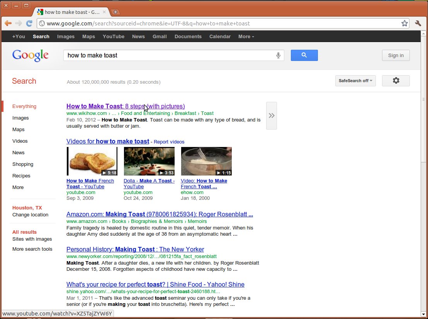Expand the More menu in the top bar

click(x=246, y=37)
